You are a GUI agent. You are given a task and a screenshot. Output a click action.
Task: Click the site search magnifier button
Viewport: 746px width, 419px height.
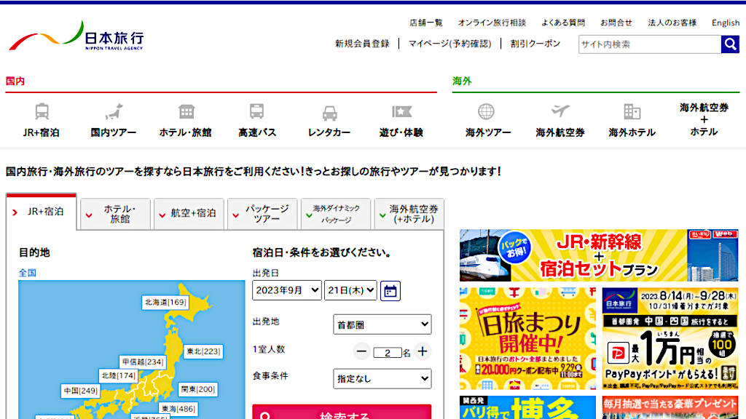[x=730, y=44]
